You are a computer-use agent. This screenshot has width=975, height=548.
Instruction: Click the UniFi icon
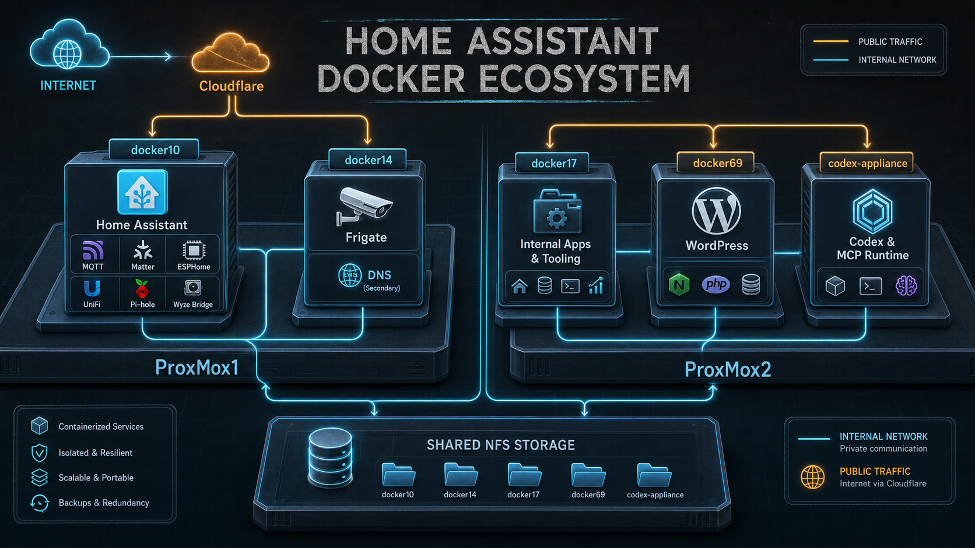tap(92, 288)
